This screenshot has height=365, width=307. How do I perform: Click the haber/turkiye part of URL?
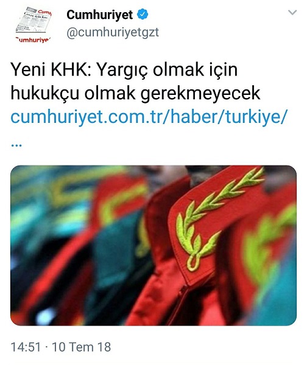pyautogui.click(x=228, y=116)
